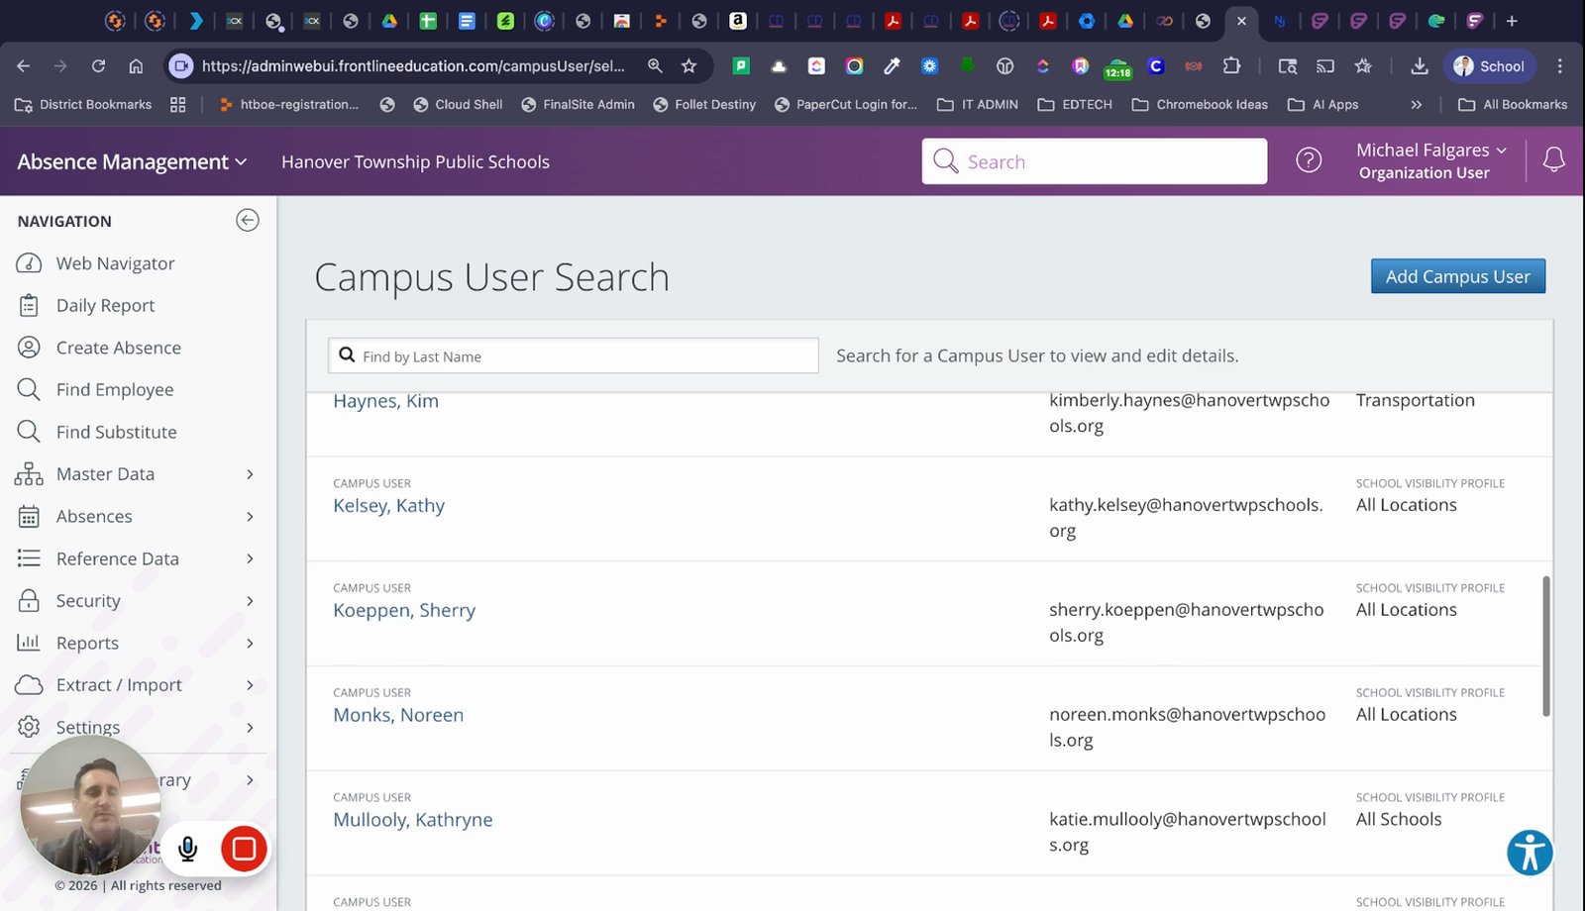Click the campus user list scrollbar
This screenshot has height=911, width=1585.
1546,647
